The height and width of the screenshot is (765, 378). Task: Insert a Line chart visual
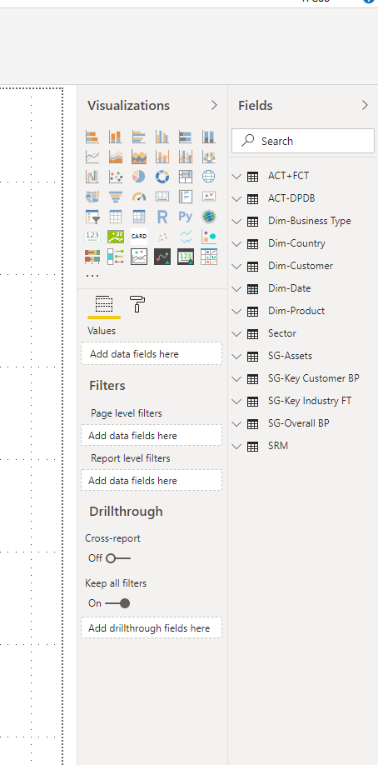(92, 157)
